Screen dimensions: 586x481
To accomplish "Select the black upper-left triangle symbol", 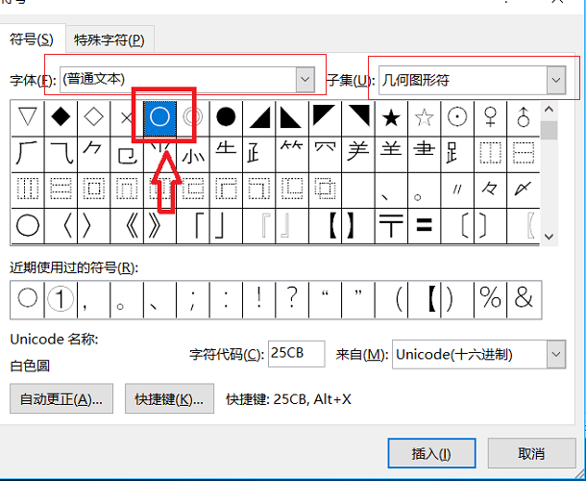I will tap(325, 118).
